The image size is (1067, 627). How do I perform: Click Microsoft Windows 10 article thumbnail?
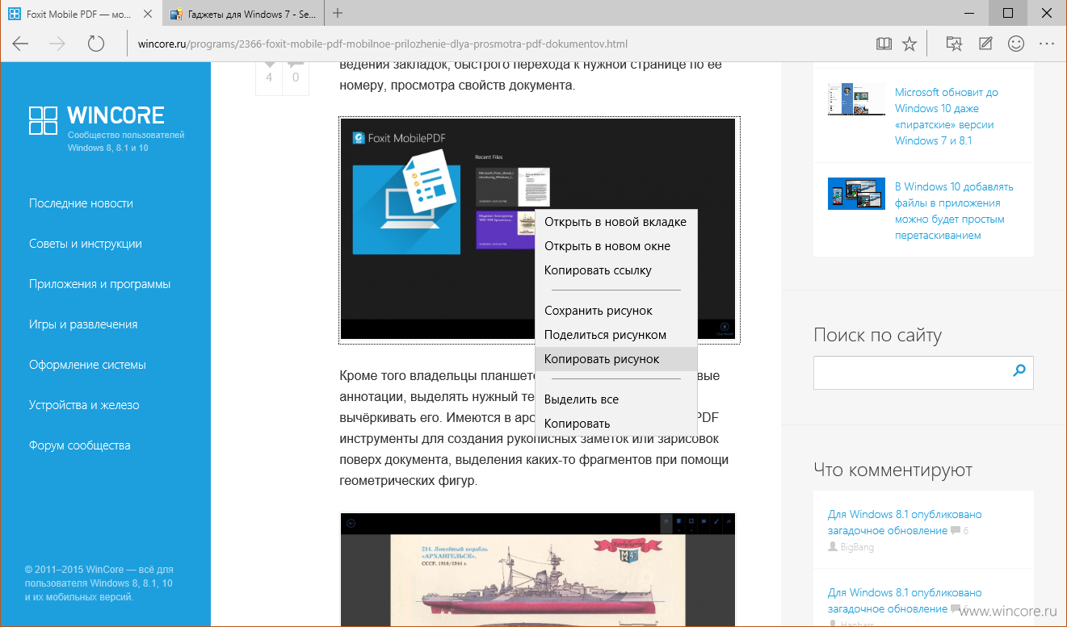(856, 100)
